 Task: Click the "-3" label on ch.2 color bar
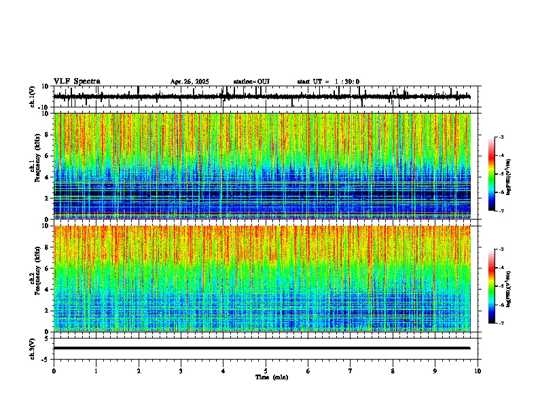(501, 249)
